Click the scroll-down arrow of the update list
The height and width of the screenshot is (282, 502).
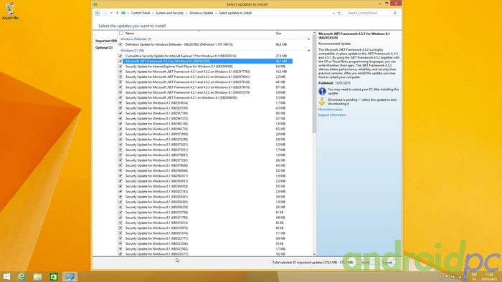pos(314,254)
